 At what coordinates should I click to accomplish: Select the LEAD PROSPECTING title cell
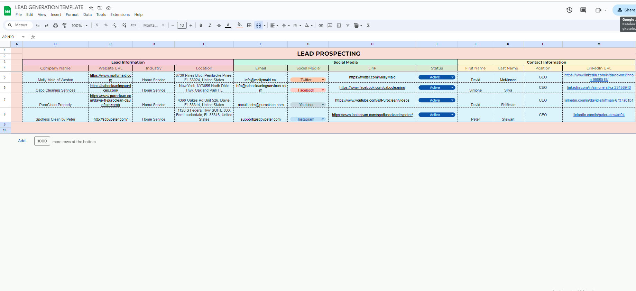pyautogui.click(x=329, y=54)
